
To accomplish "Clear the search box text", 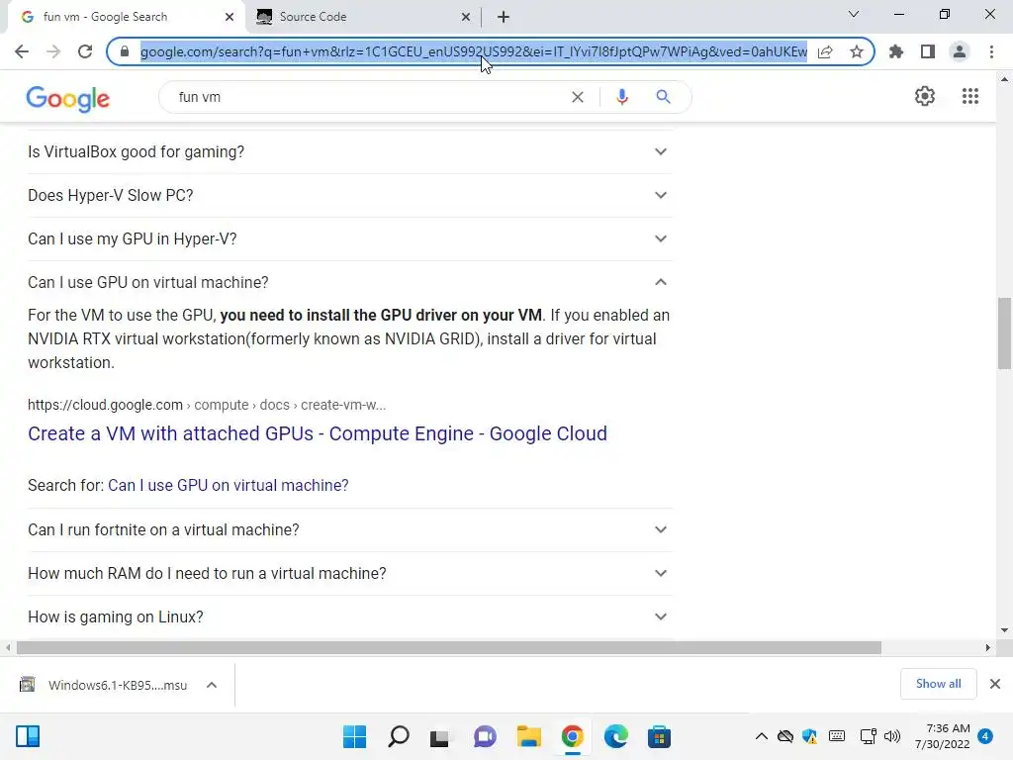I will 578,97.
